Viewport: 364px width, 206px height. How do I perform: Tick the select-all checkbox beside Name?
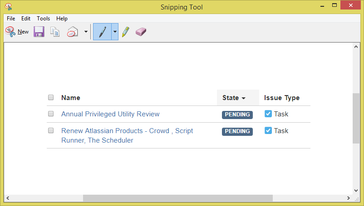click(x=51, y=97)
